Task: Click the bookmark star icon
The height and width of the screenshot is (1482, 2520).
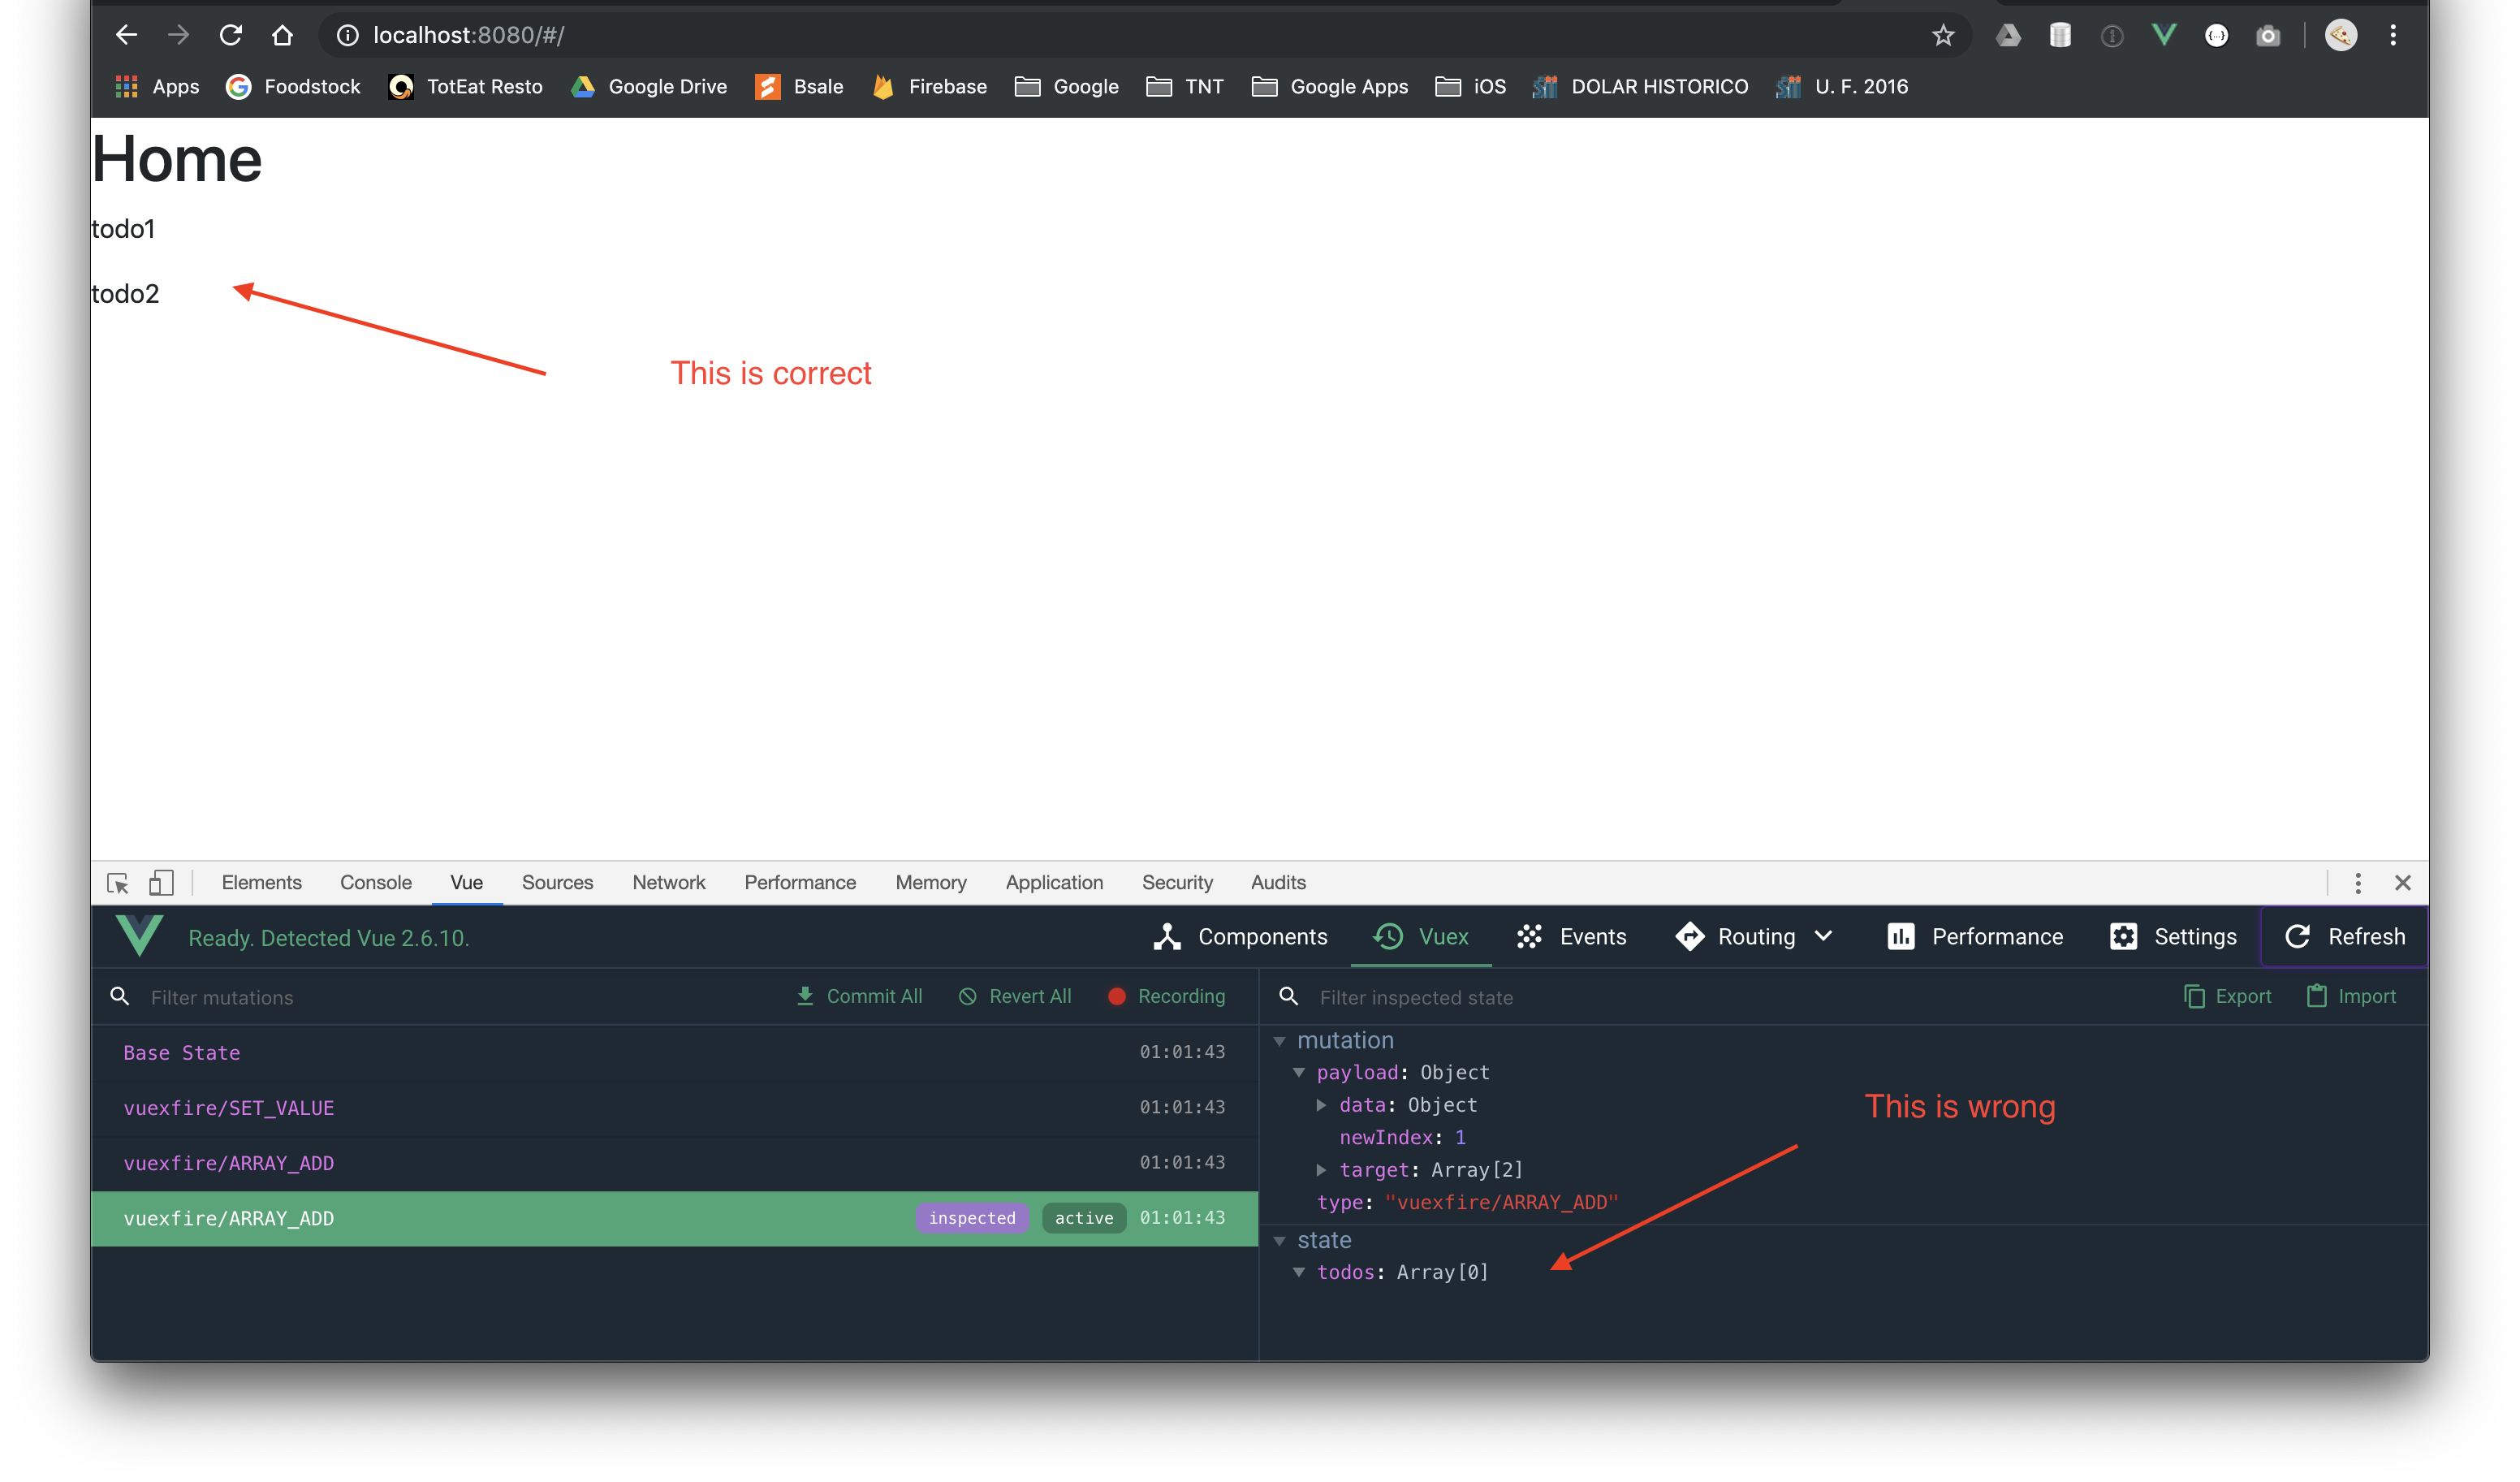Action: [1942, 36]
